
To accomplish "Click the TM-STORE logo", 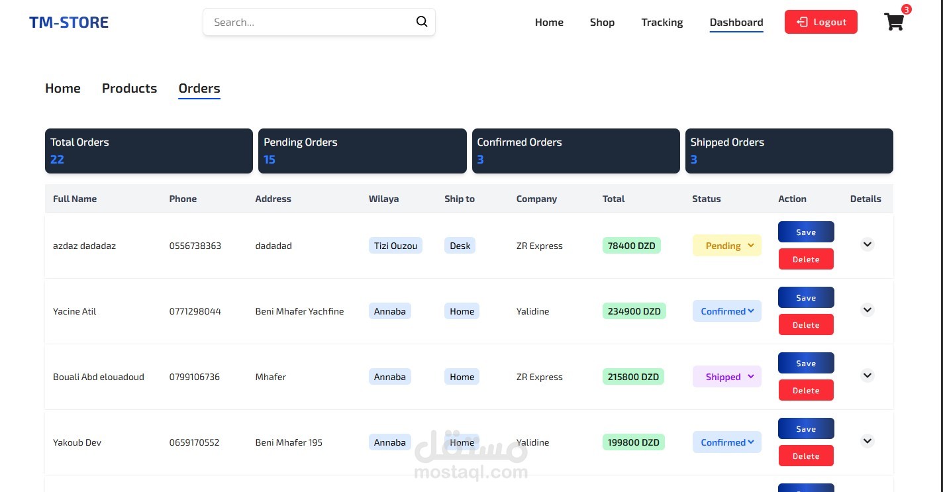I will pos(69,23).
